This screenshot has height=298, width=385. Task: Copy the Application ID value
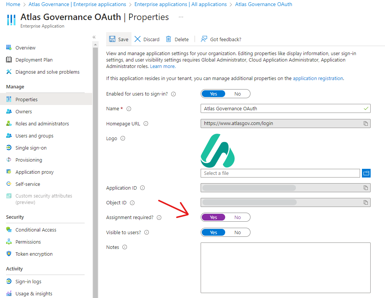[x=365, y=188]
